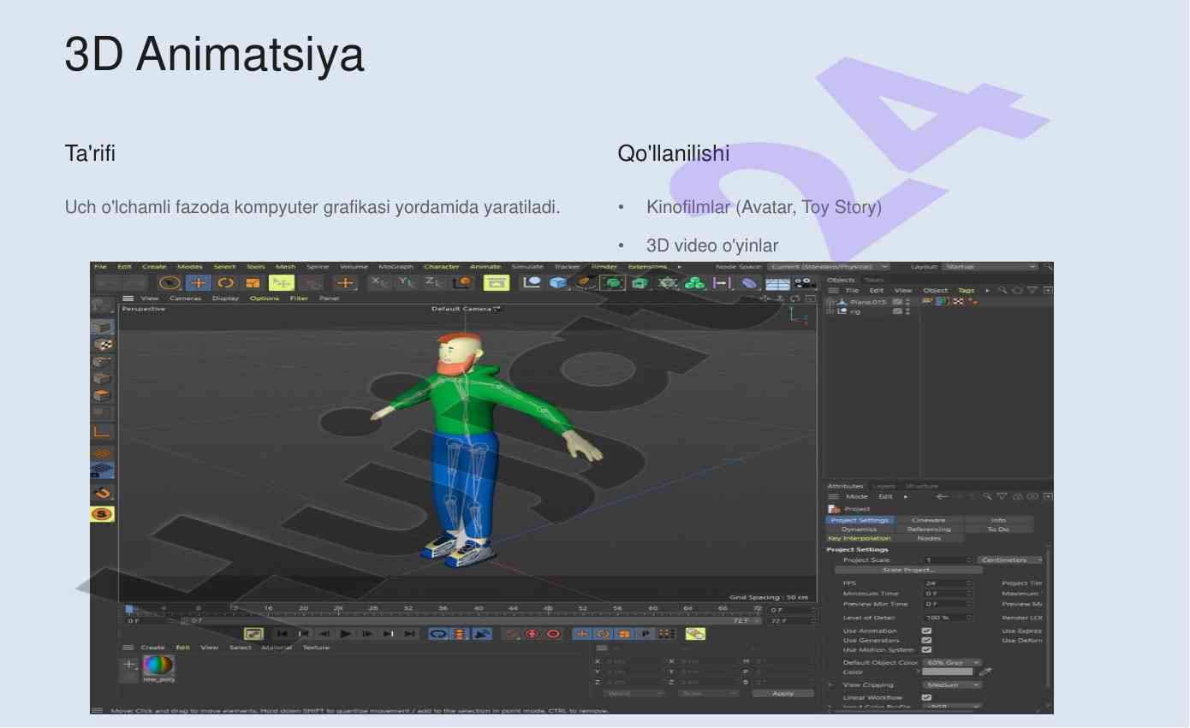The width and height of the screenshot is (1190, 728).
Task: Click frame 36 on the timeline ruler
Action: (x=443, y=608)
